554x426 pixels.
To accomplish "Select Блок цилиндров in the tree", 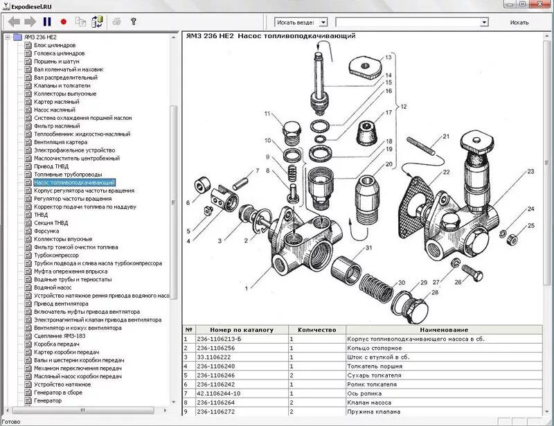I will (x=55, y=45).
